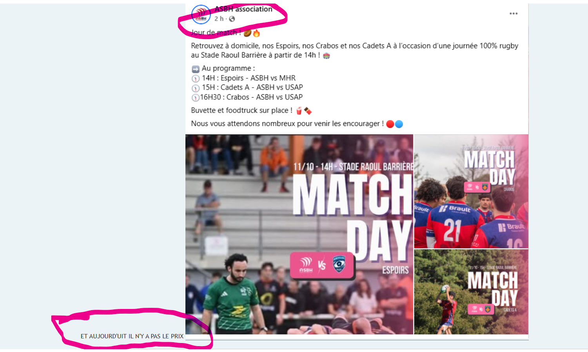Open the Crabos Match Day photo
Screen dimensions: 588x352
(x=471, y=191)
